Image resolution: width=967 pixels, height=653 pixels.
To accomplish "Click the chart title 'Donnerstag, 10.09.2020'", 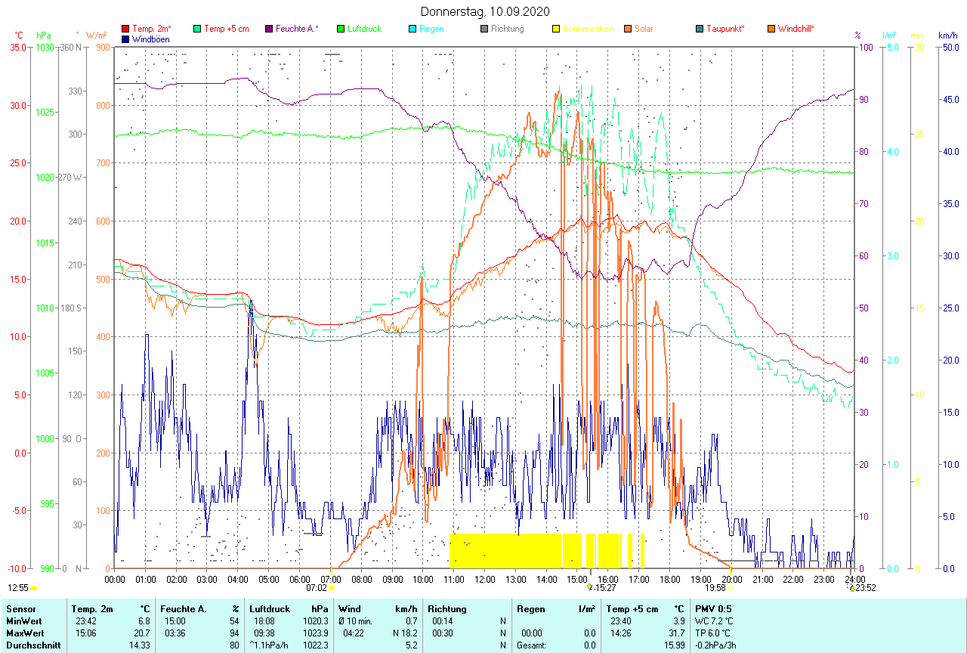I will point(485,11).
